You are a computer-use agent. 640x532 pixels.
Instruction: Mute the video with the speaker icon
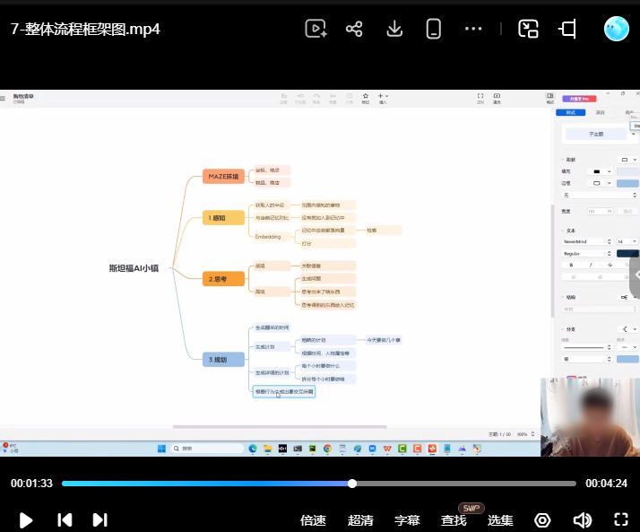tap(582, 520)
